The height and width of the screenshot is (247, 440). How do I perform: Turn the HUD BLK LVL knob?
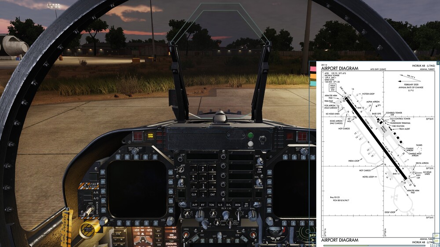[x=226, y=215]
